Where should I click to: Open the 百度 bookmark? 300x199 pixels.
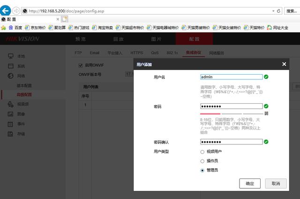tap(15, 28)
